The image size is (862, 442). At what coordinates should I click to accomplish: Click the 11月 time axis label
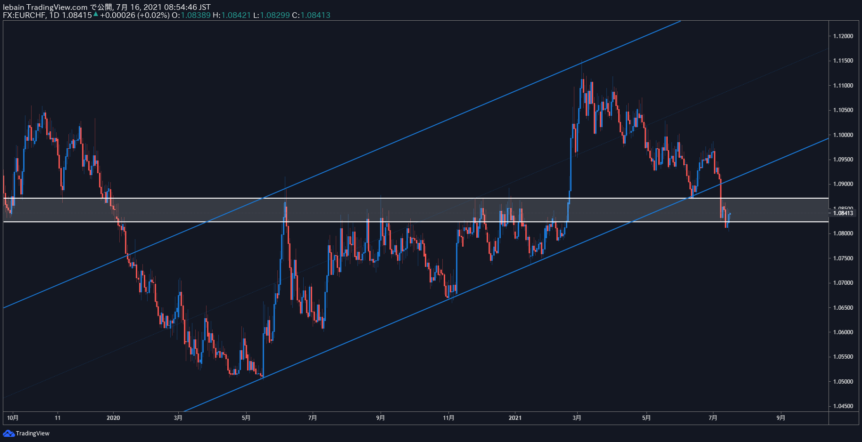[449, 418]
